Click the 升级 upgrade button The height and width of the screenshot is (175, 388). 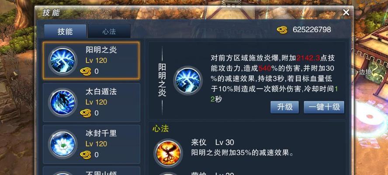(x=284, y=107)
